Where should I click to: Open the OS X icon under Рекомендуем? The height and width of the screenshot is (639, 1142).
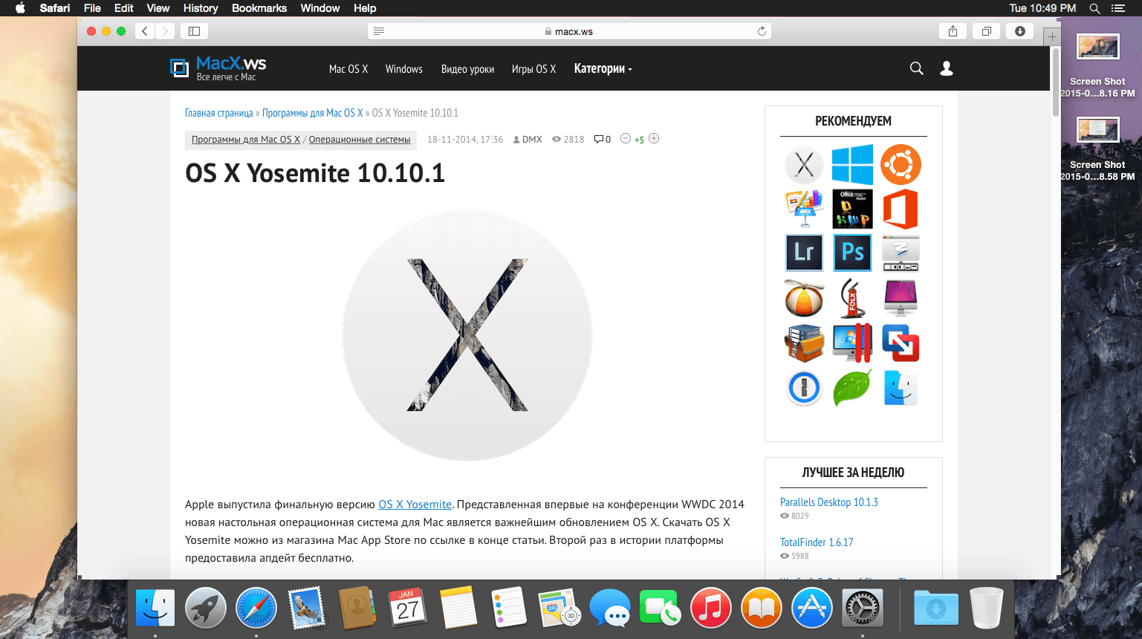(x=804, y=165)
